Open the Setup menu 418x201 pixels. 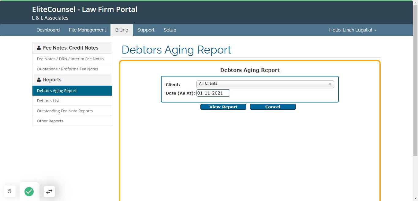(170, 30)
